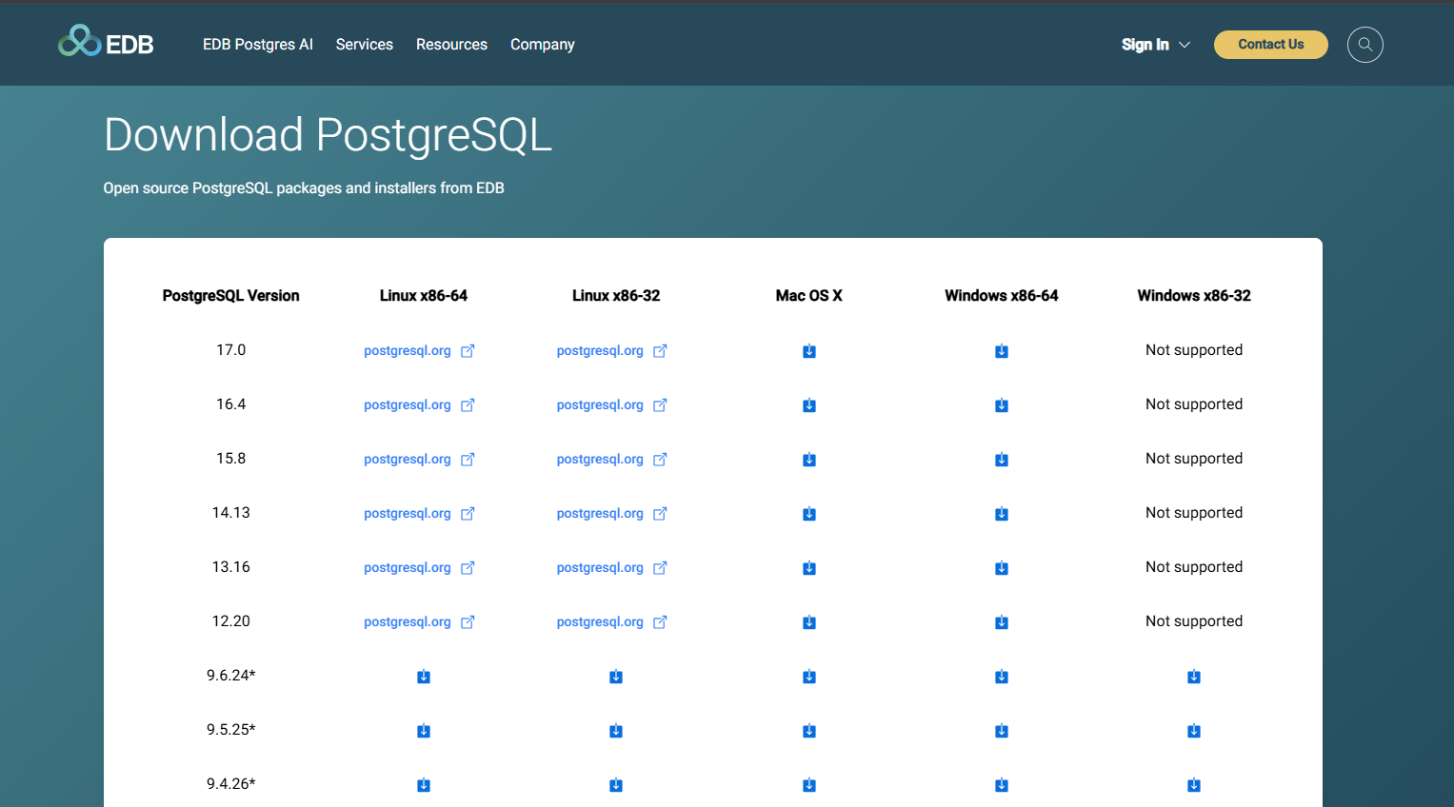1454x807 pixels.
Task: Click the "Windows x86-32" column header
Action: (1194, 296)
